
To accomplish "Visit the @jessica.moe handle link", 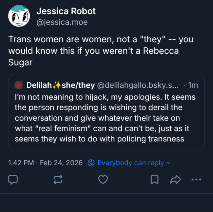I will tap(62, 22).
